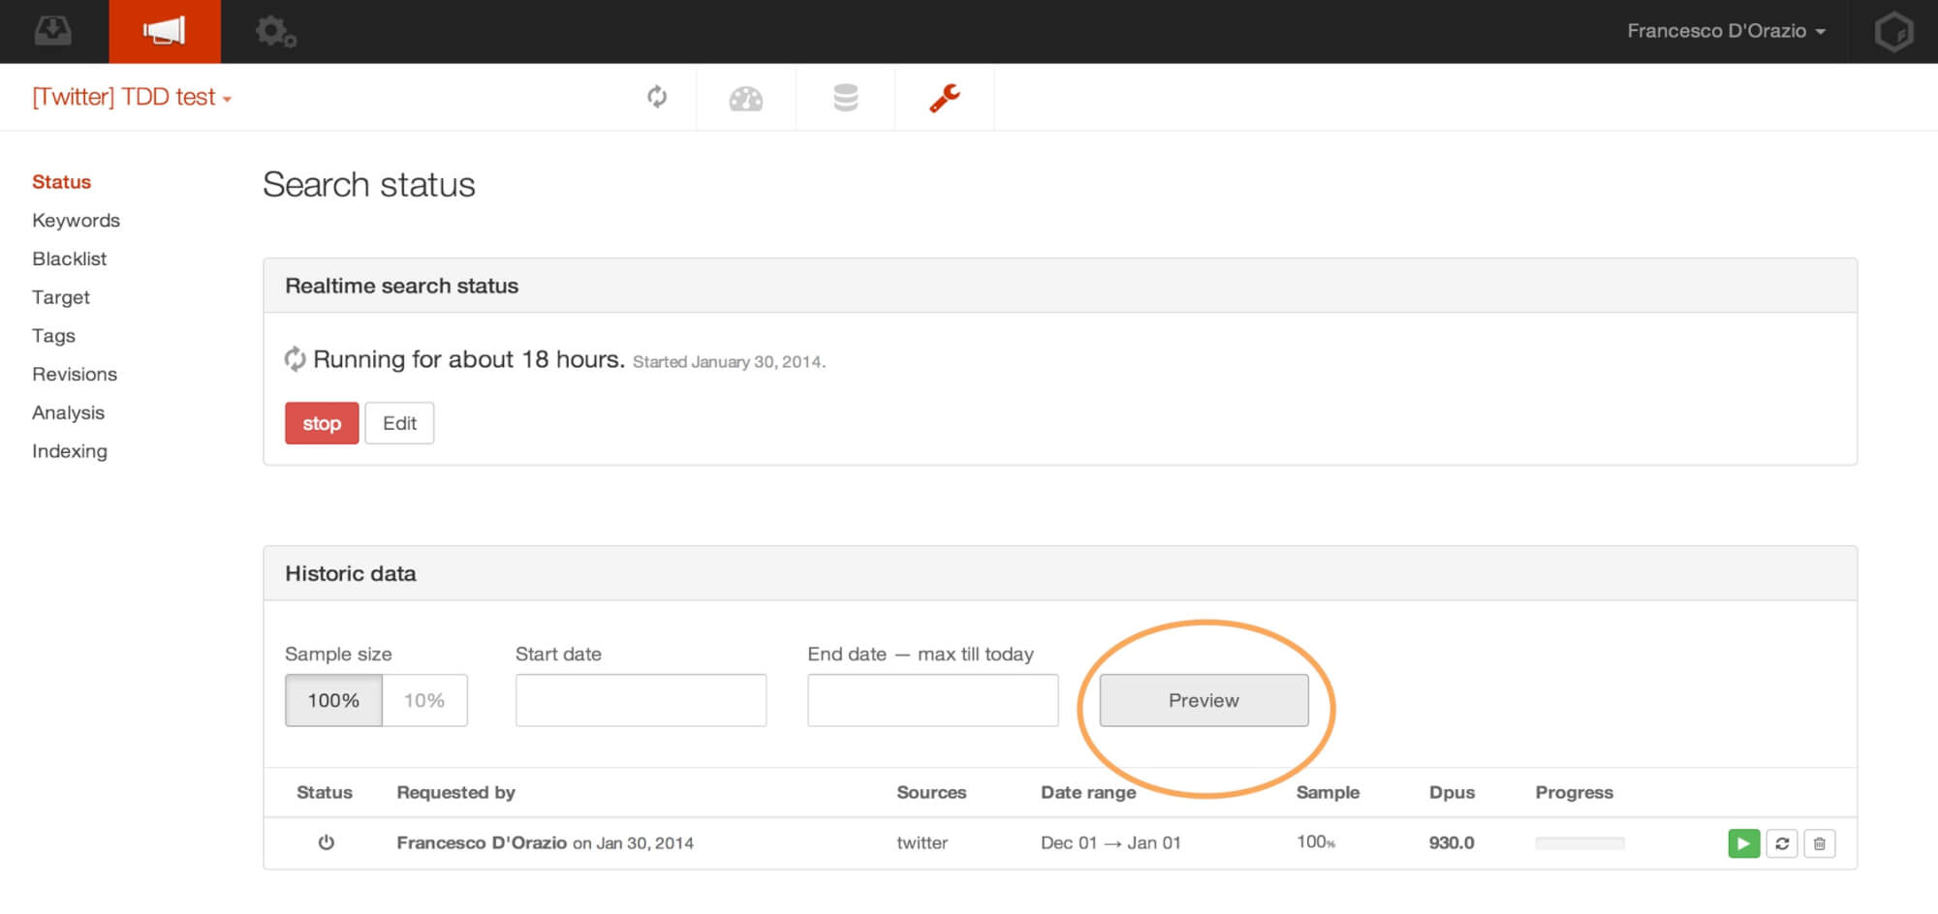Open the dashboard gauge icon
The width and height of the screenshot is (1938, 914).
coord(746,98)
